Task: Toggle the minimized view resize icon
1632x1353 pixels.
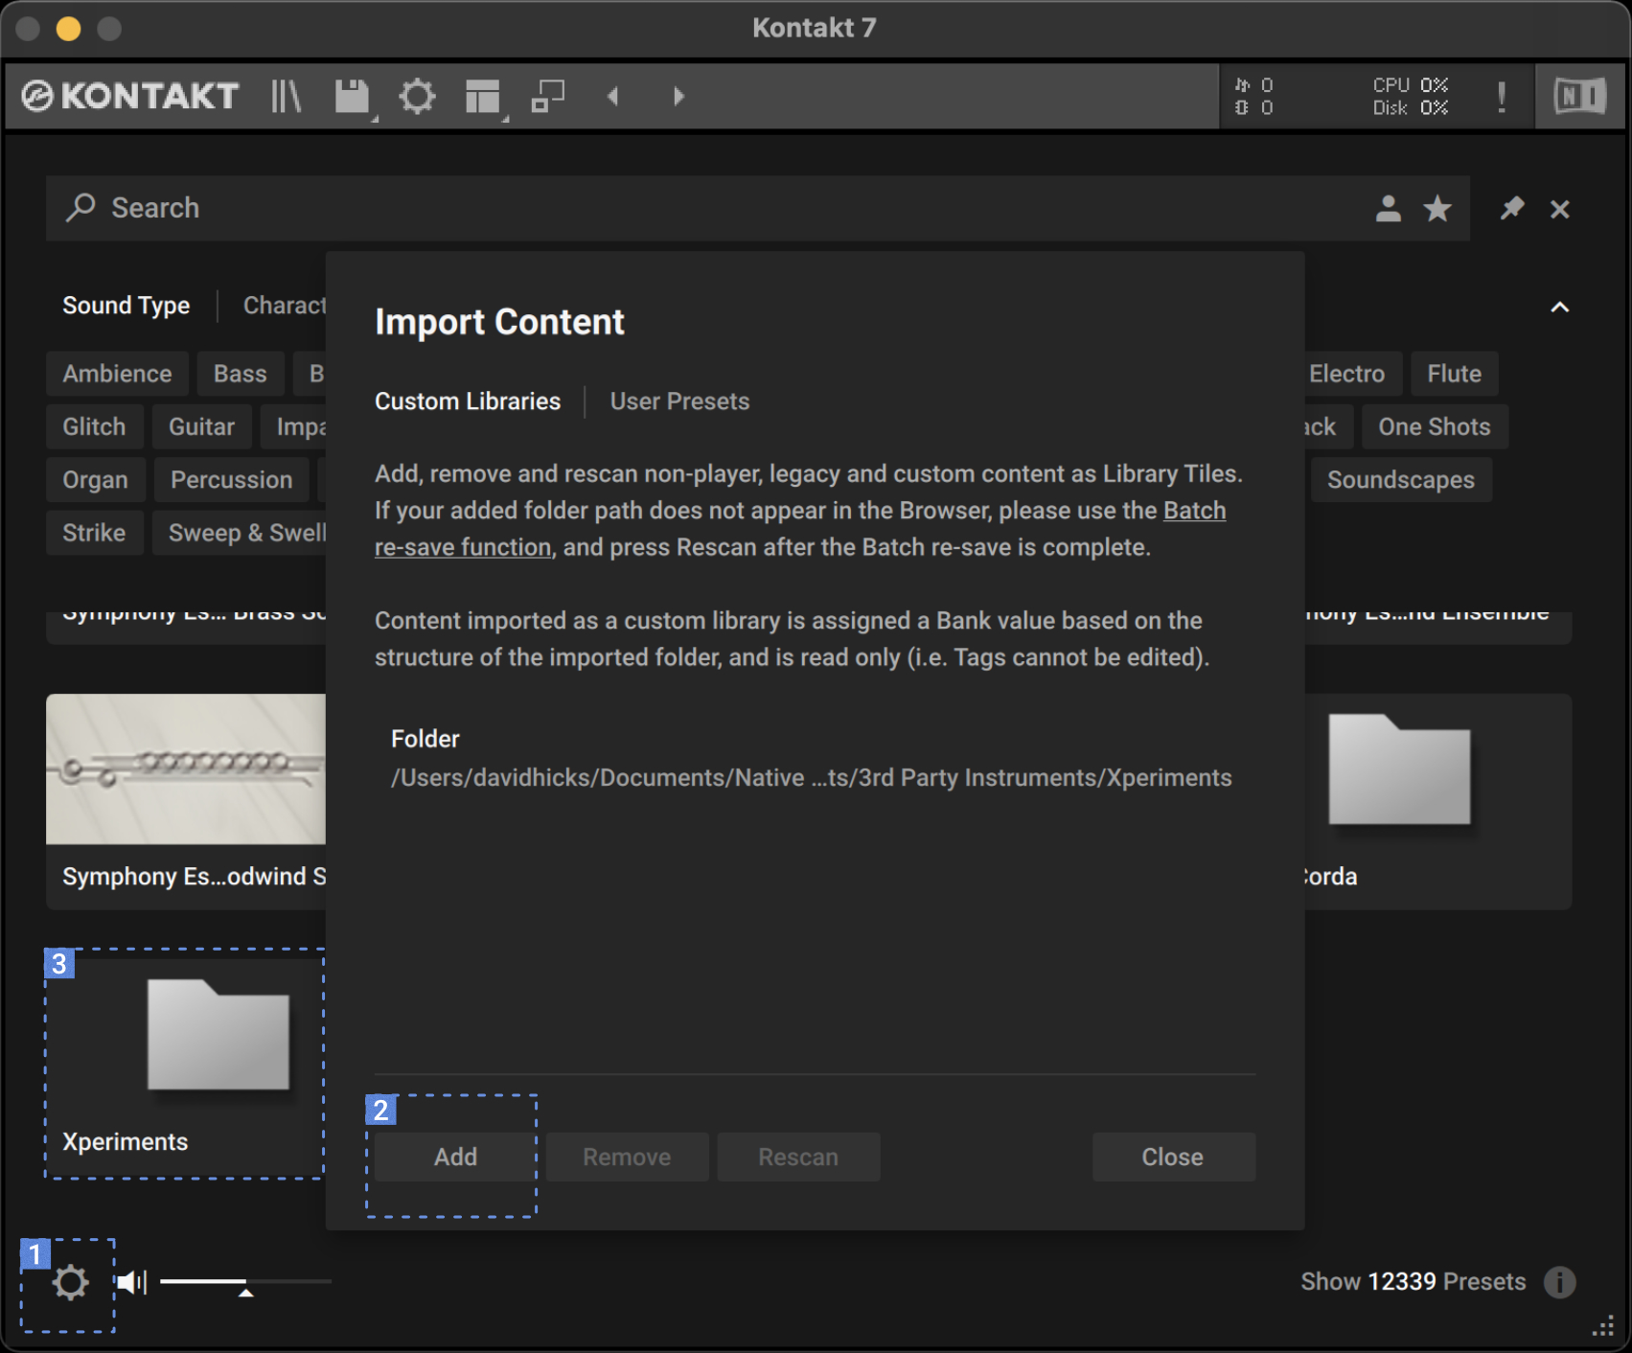Action: click(x=548, y=96)
